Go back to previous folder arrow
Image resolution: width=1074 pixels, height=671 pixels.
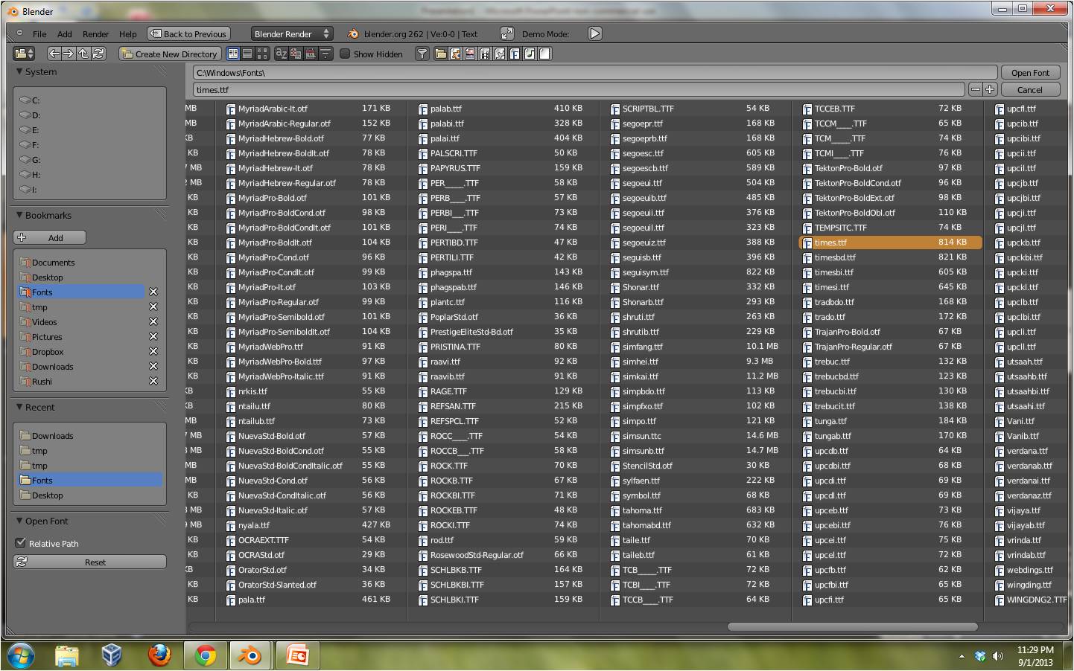54,54
